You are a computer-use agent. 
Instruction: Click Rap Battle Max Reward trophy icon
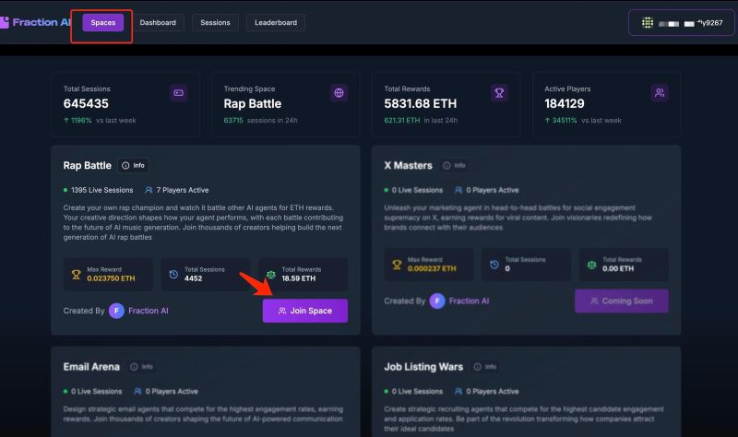tap(76, 274)
